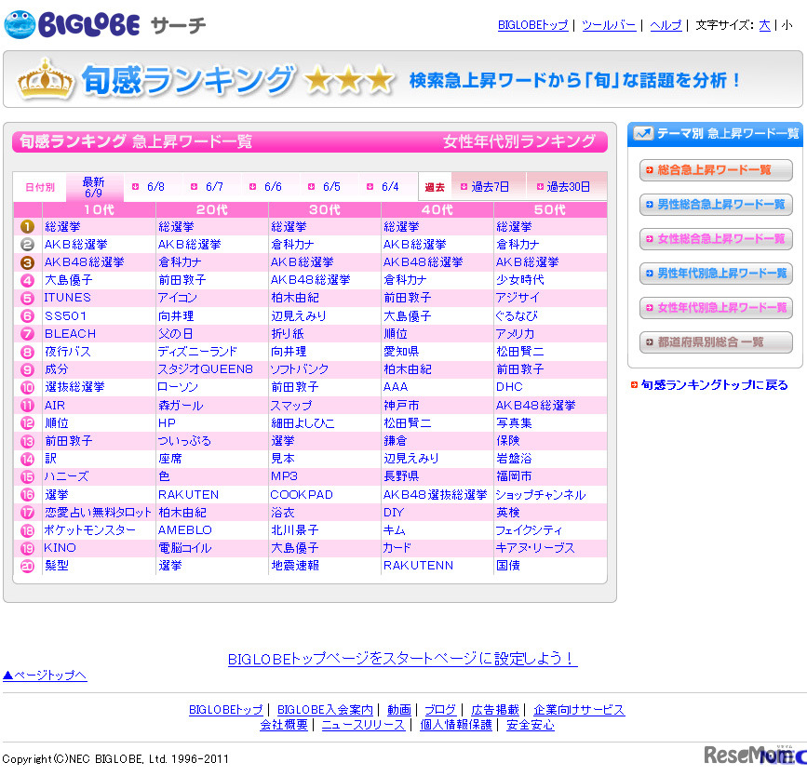Click the gold rank 1 medal icon
Viewport: 807px width, 776px height.
coord(28,226)
